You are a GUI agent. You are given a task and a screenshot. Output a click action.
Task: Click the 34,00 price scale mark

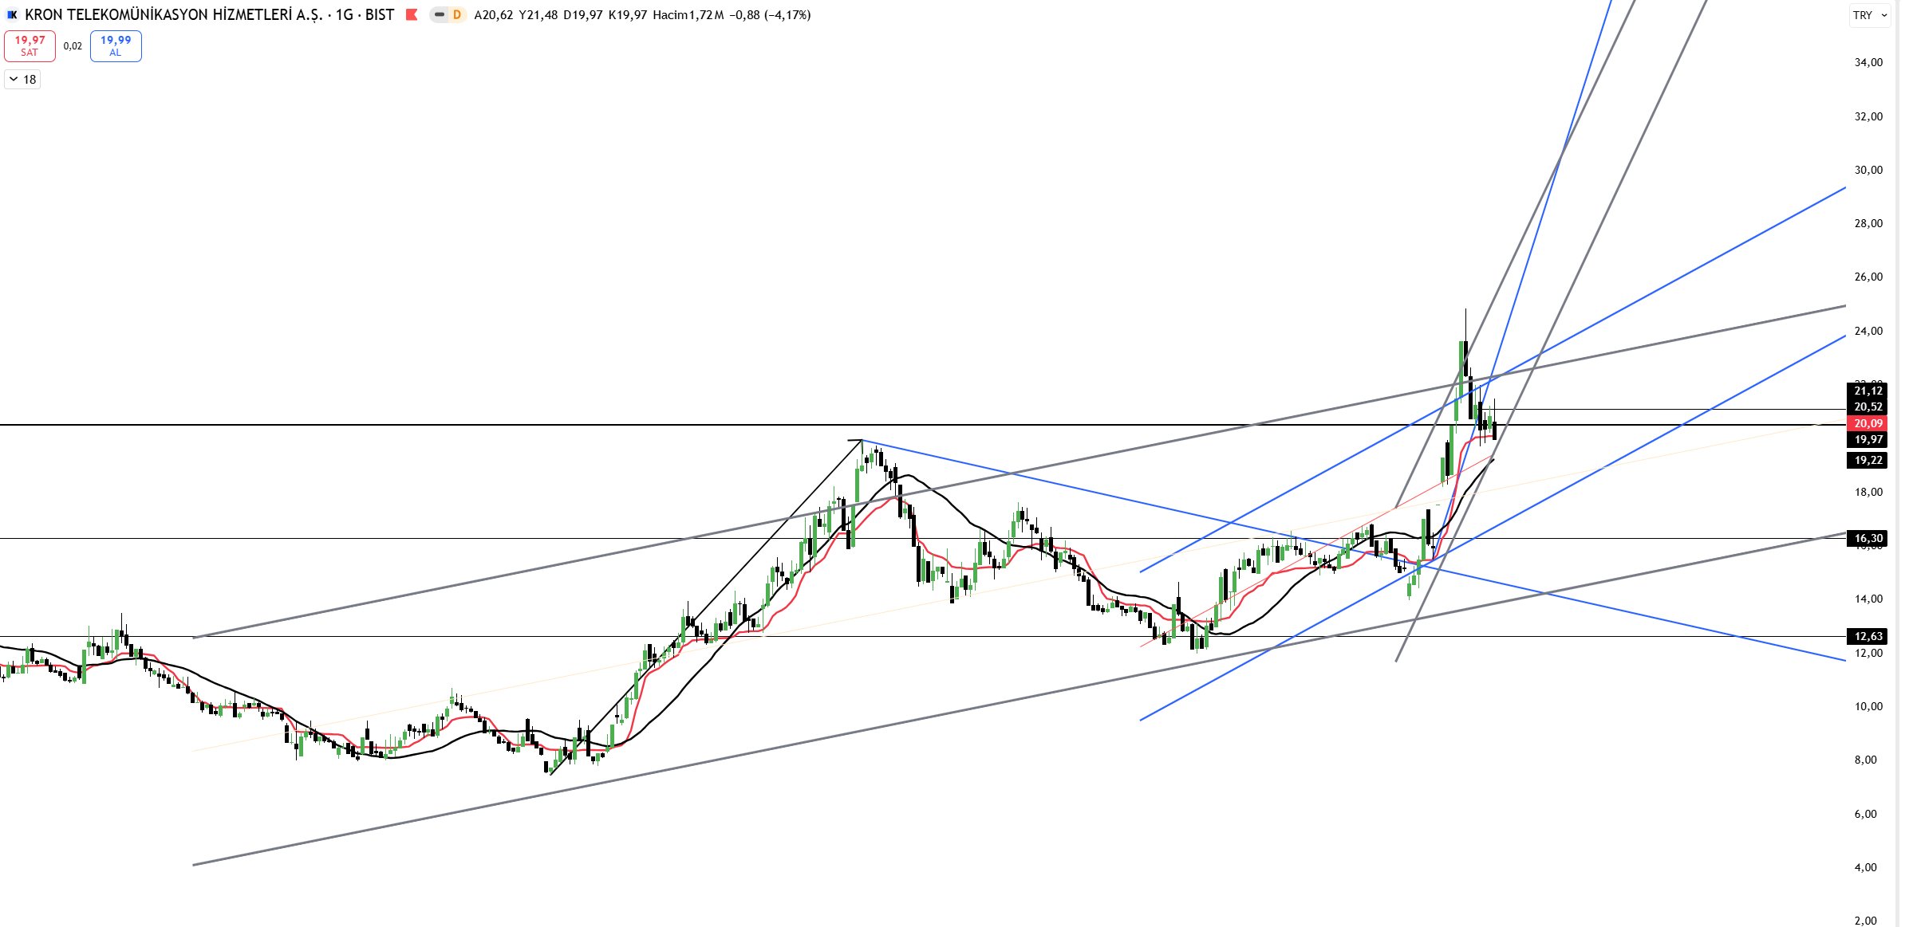coord(1868,62)
